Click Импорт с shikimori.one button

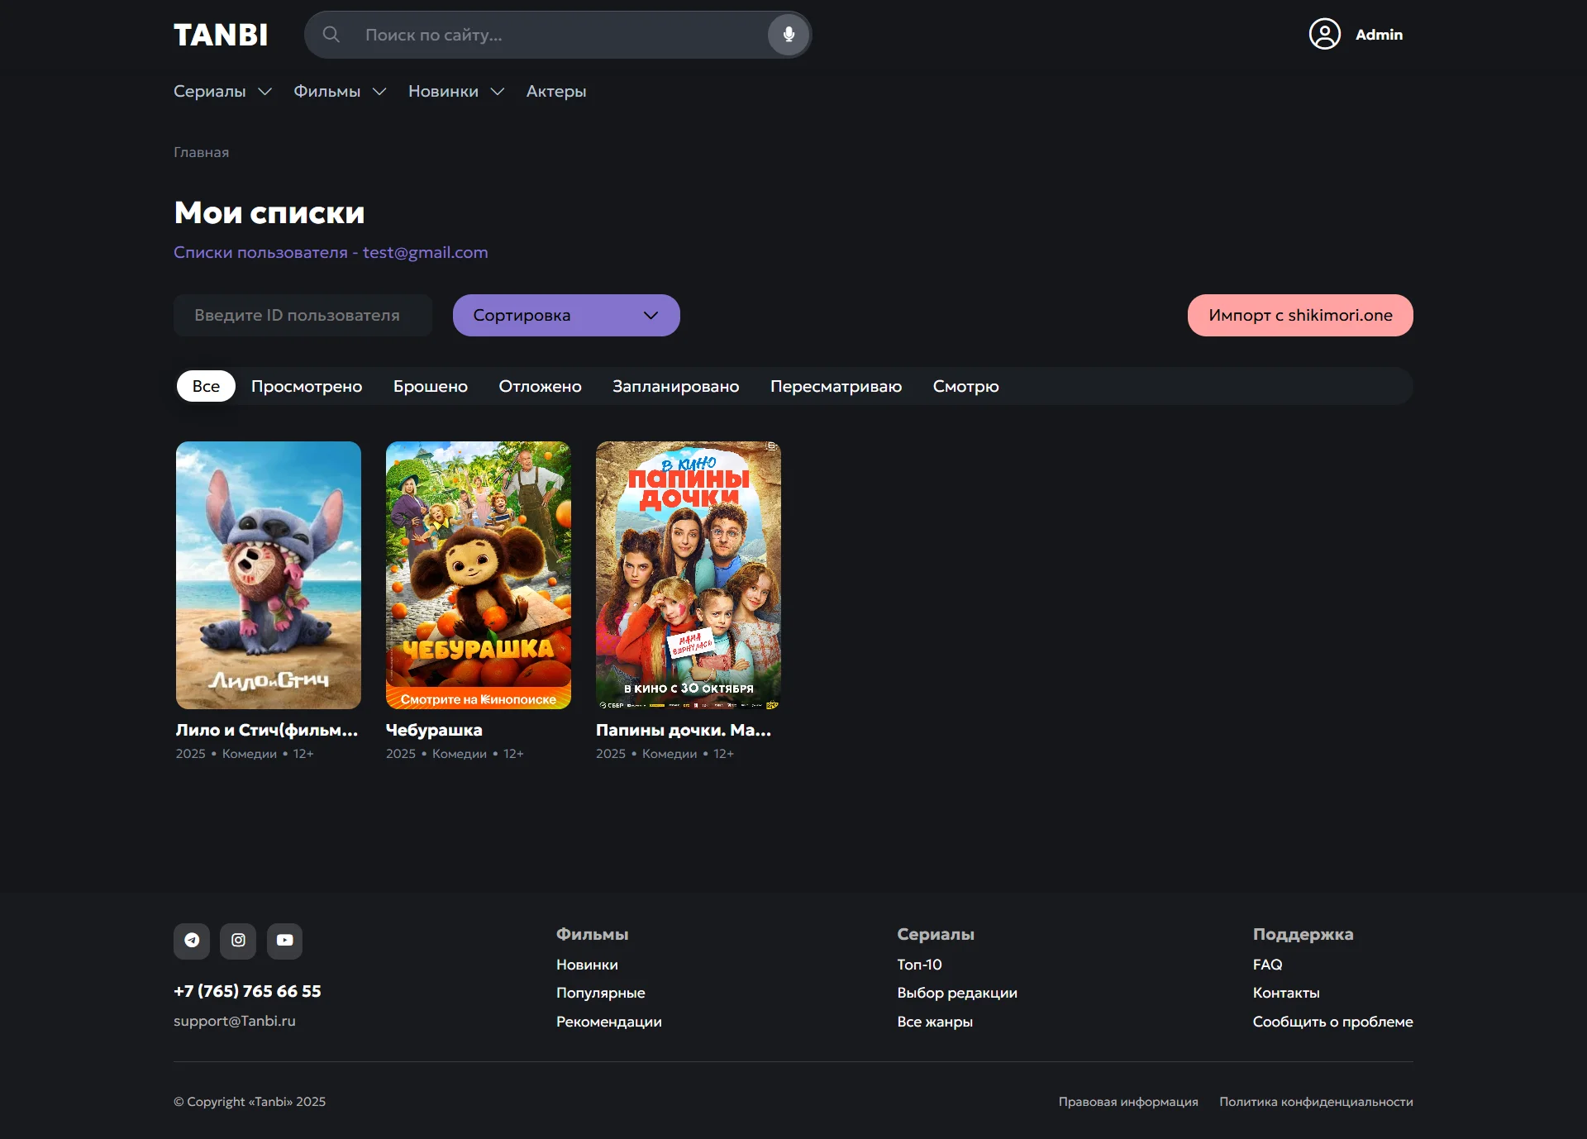(x=1299, y=315)
